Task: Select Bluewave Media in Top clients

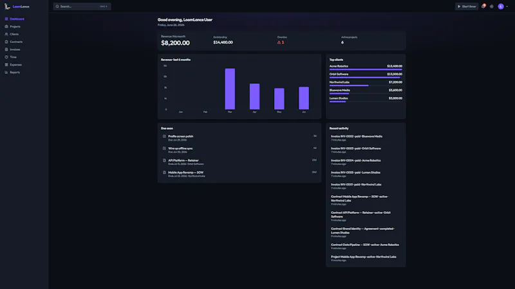Action: click(x=340, y=90)
